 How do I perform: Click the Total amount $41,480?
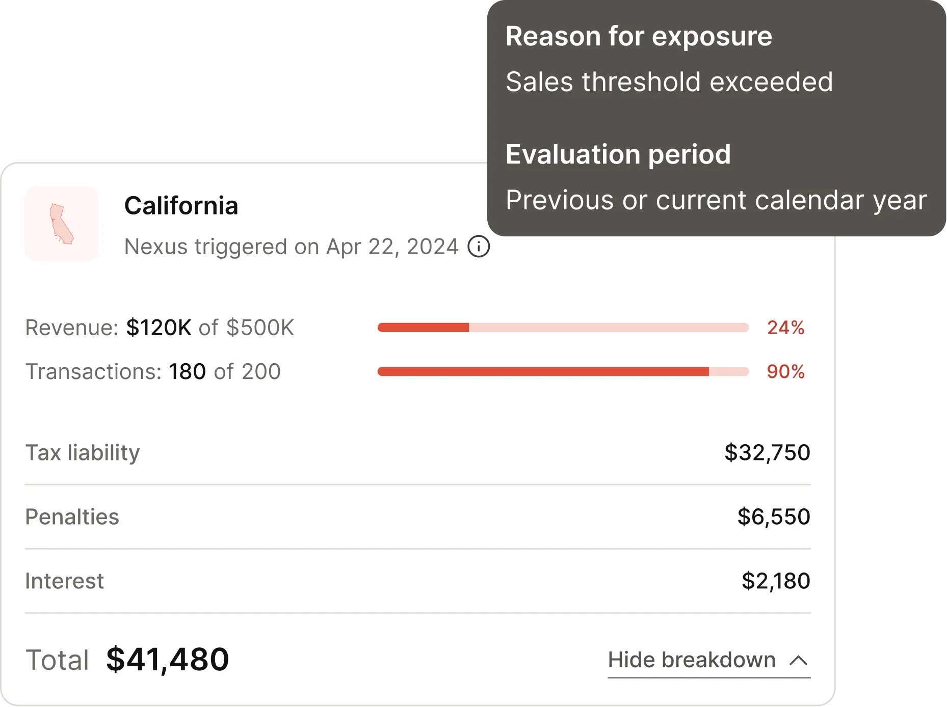(167, 659)
